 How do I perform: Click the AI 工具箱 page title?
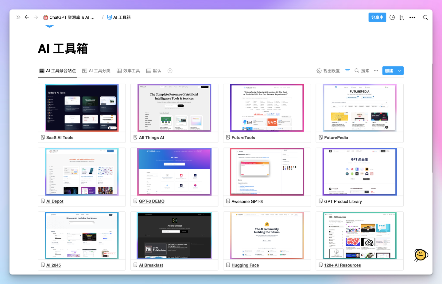(63, 49)
